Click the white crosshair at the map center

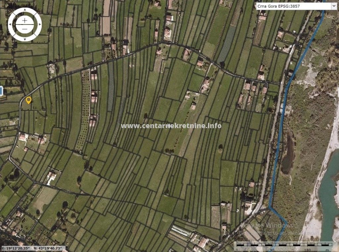[169, 126]
